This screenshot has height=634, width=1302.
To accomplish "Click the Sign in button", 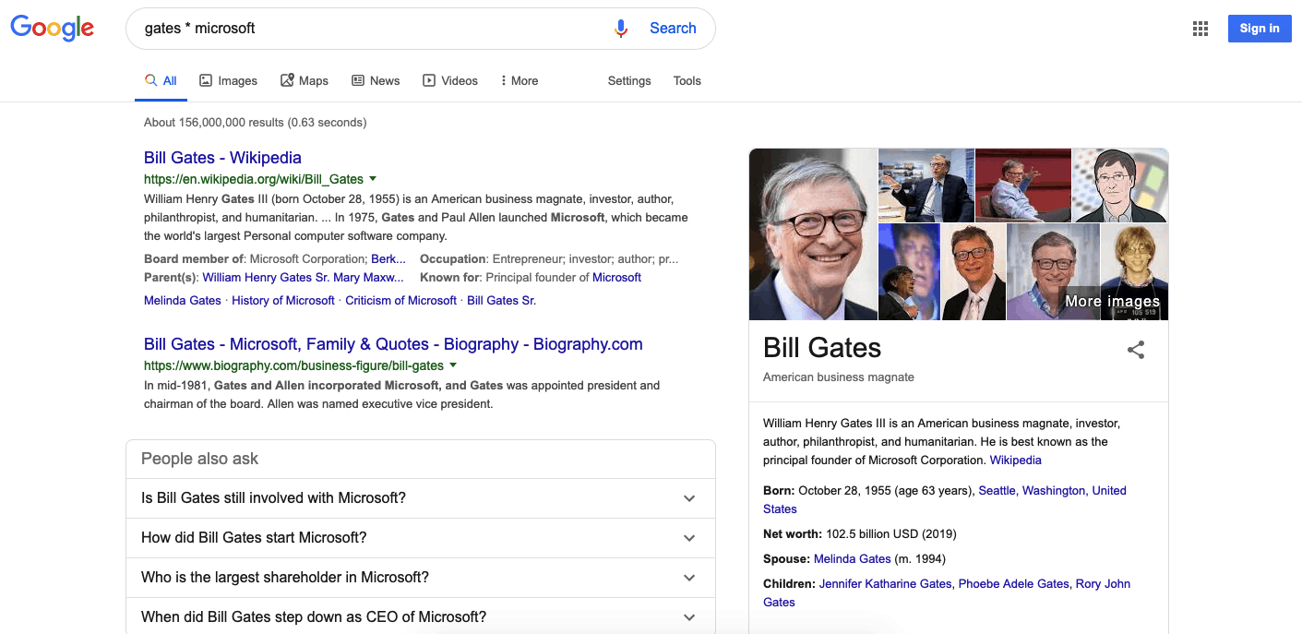I will tap(1259, 28).
